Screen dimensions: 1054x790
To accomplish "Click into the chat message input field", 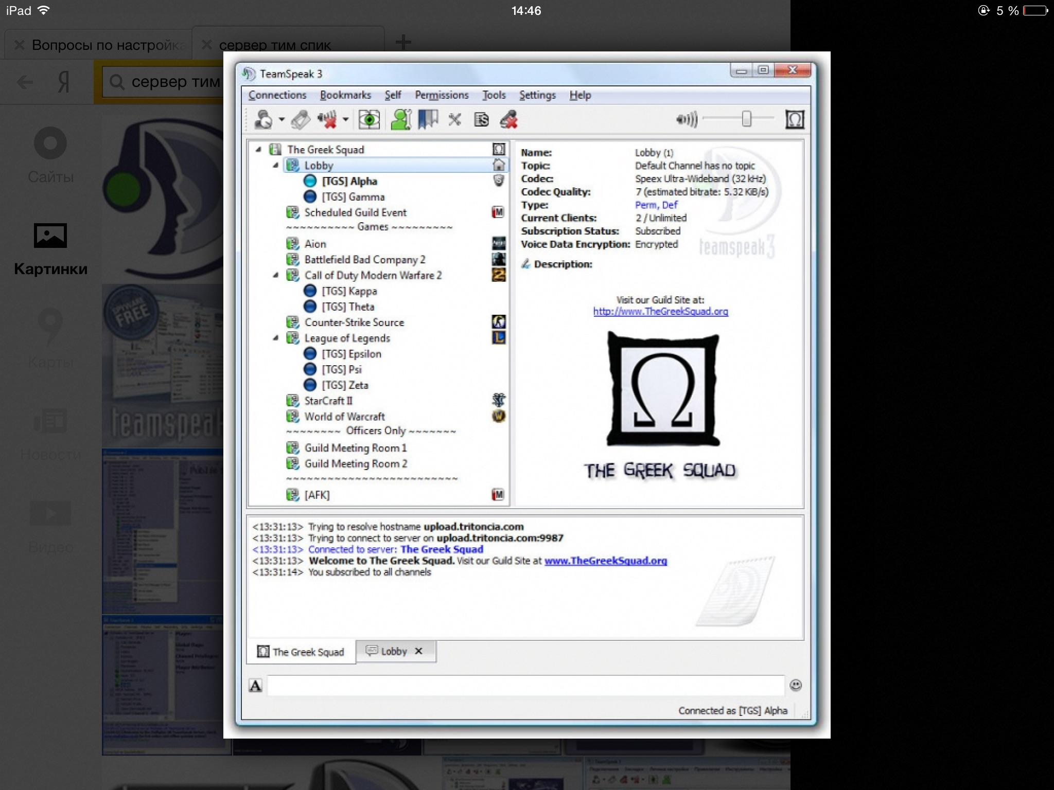I will click(525, 686).
